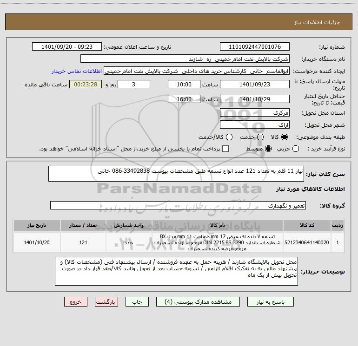Click the buyer organization name field
This screenshot has height=346, width=358.
[x=185, y=59]
